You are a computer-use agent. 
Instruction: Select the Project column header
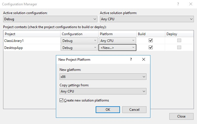pyautogui.click(x=32, y=34)
